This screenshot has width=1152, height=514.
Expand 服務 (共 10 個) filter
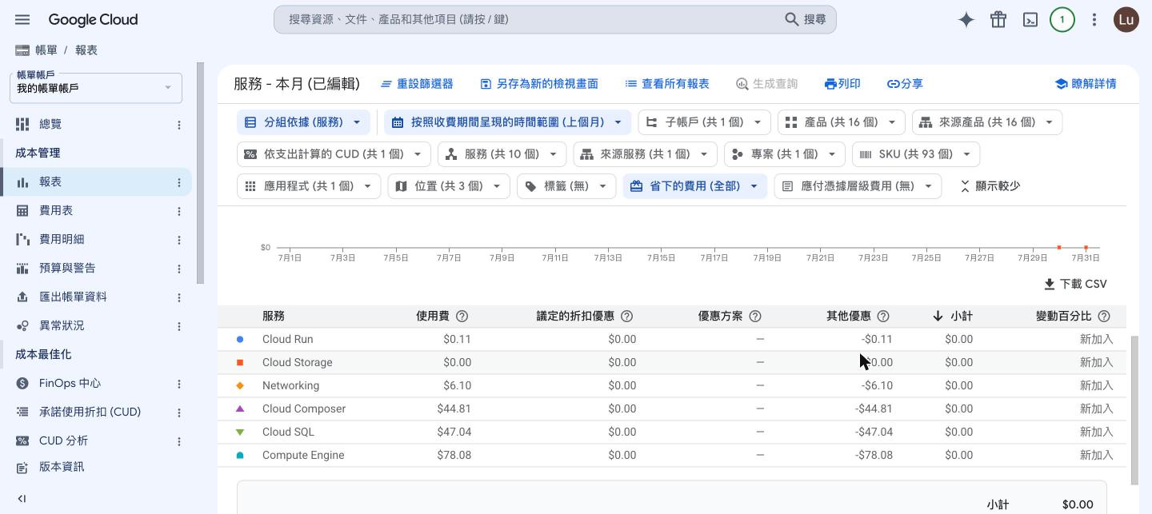pos(502,154)
